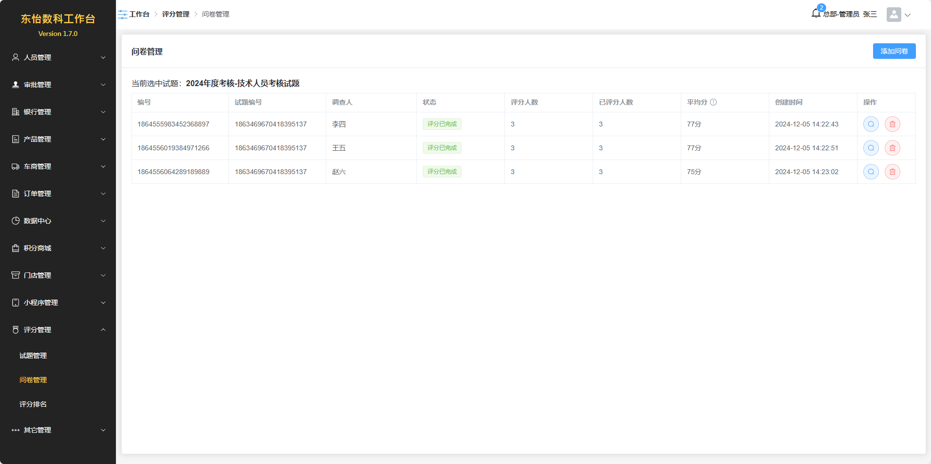Open the magnifier for 赵六's questionnaire
The image size is (931, 464).
point(871,172)
